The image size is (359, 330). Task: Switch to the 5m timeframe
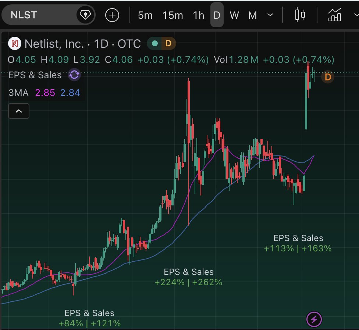pyautogui.click(x=145, y=15)
